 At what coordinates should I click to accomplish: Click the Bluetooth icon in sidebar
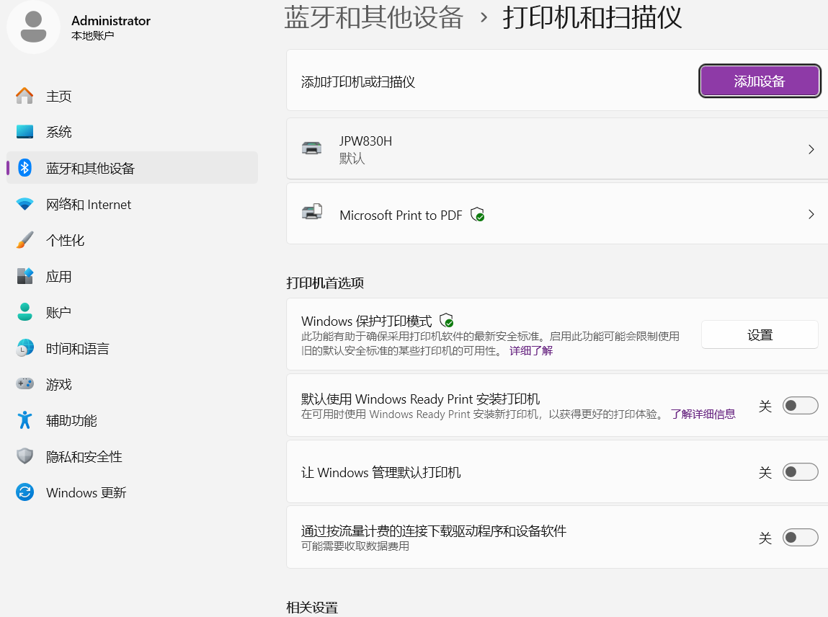coord(25,168)
